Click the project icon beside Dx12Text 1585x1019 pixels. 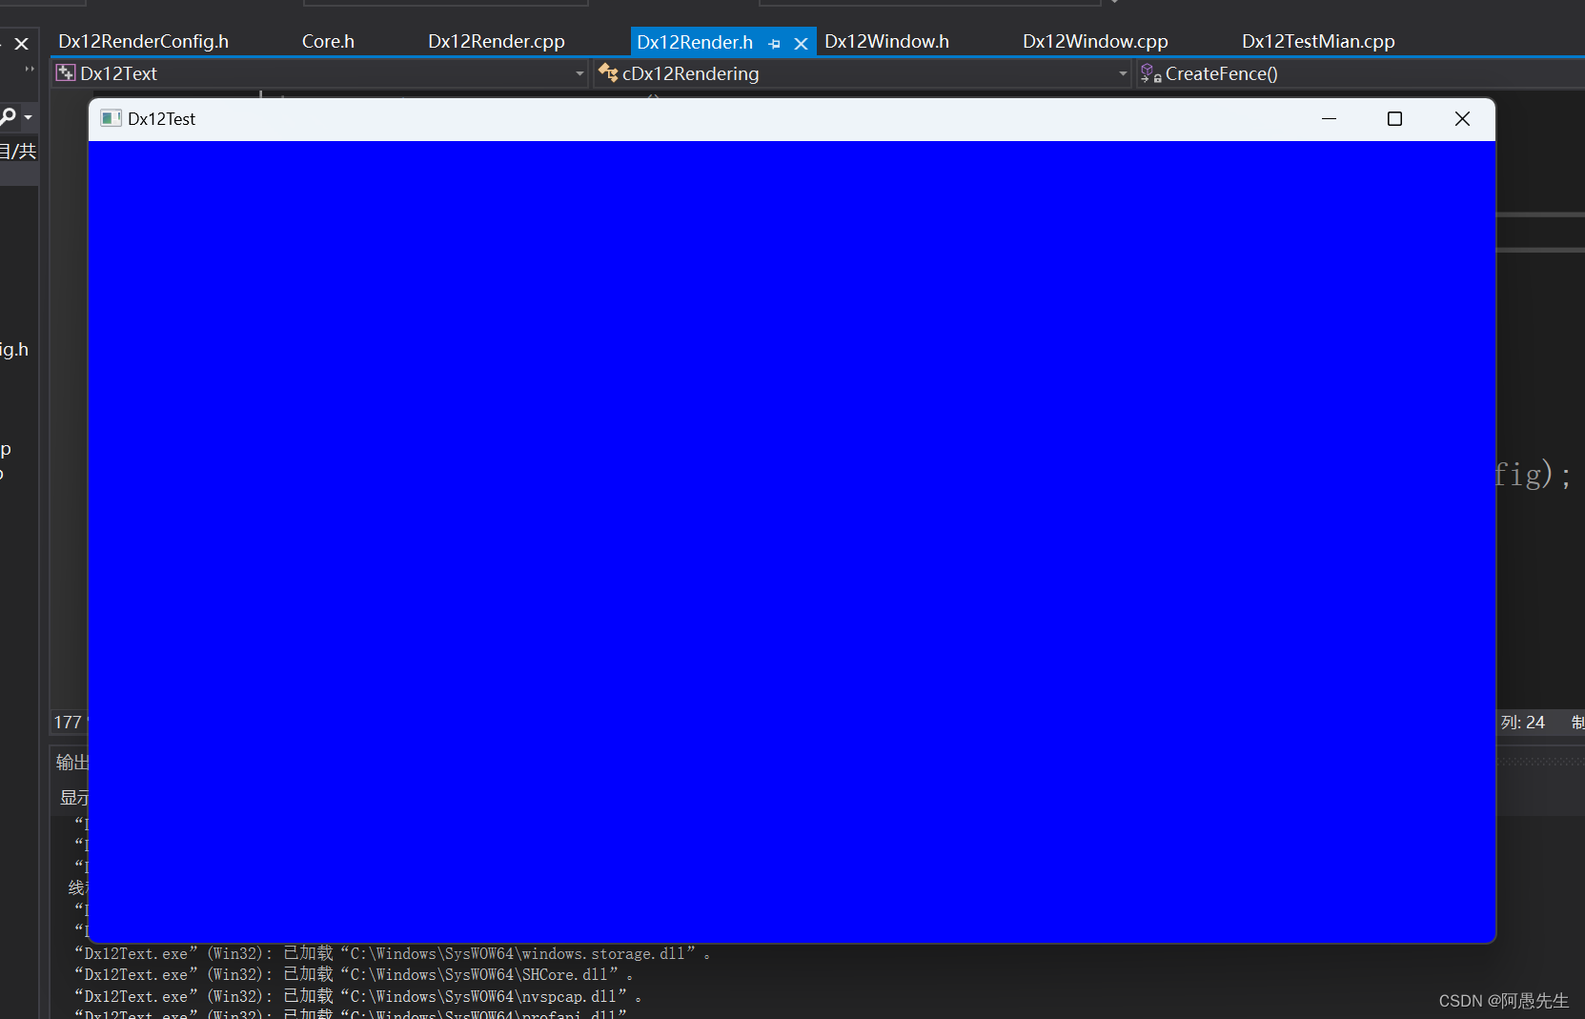(65, 72)
